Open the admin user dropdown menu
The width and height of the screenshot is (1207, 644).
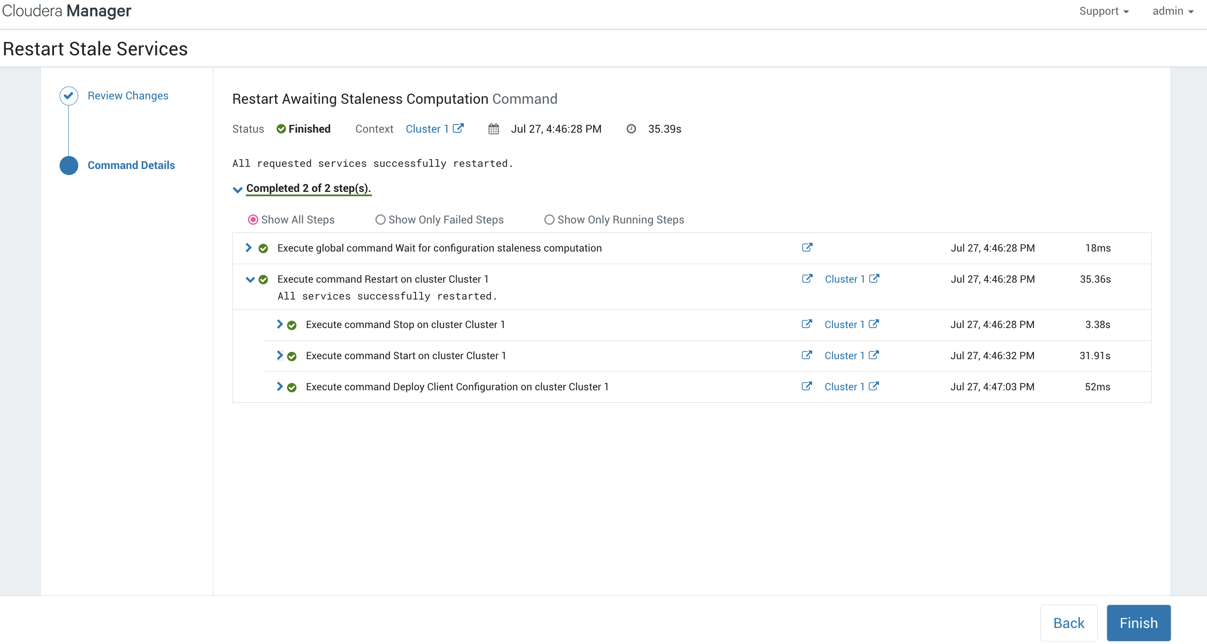pyautogui.click(x=1173, y=11)
